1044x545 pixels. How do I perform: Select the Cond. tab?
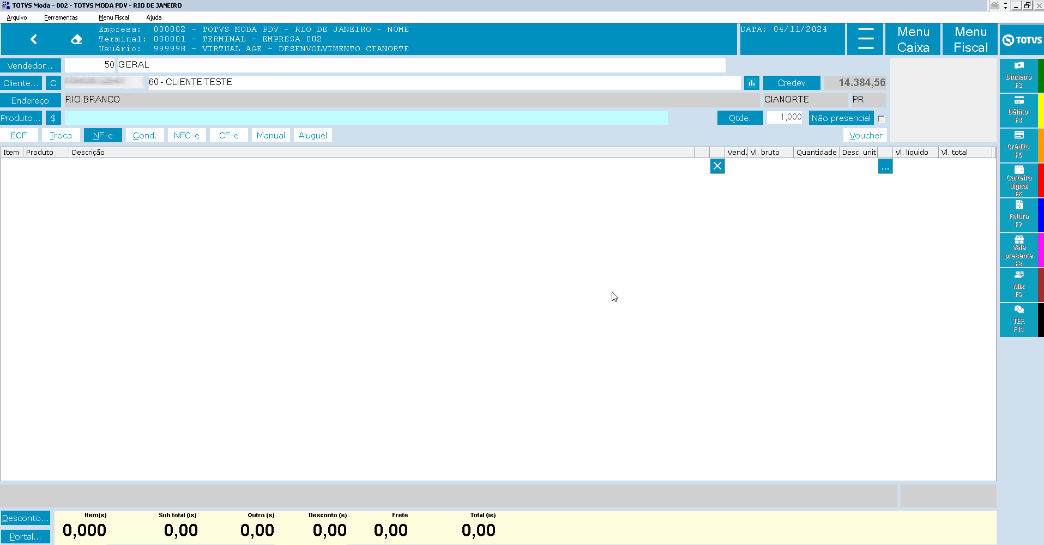(x=144, y=135)
